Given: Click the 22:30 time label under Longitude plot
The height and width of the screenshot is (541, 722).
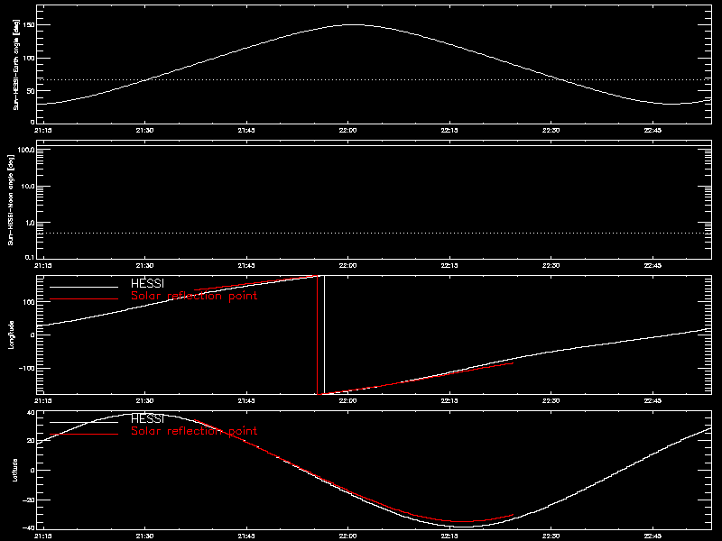Looking at the screenshot, I should pyautogui.click(x=551, y=400).
